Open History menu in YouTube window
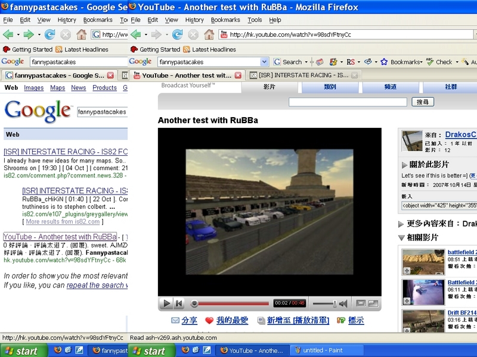The height and width of the screenshot is (357, 477). tap(194, 20)
